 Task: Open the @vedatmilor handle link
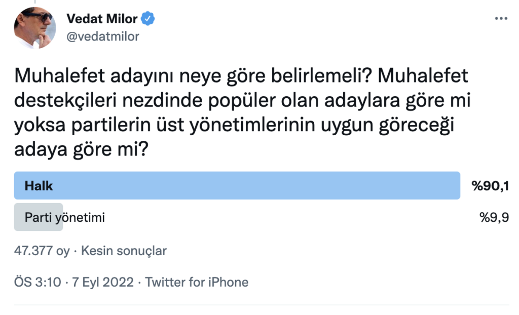(x=102, y=36)
